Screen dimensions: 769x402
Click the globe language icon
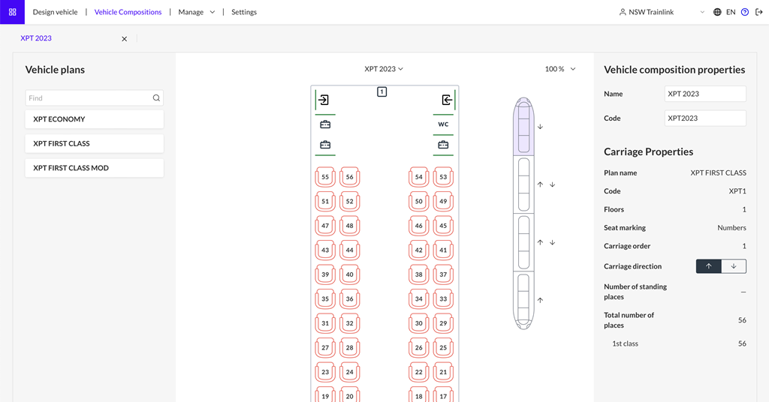point(717,12)
